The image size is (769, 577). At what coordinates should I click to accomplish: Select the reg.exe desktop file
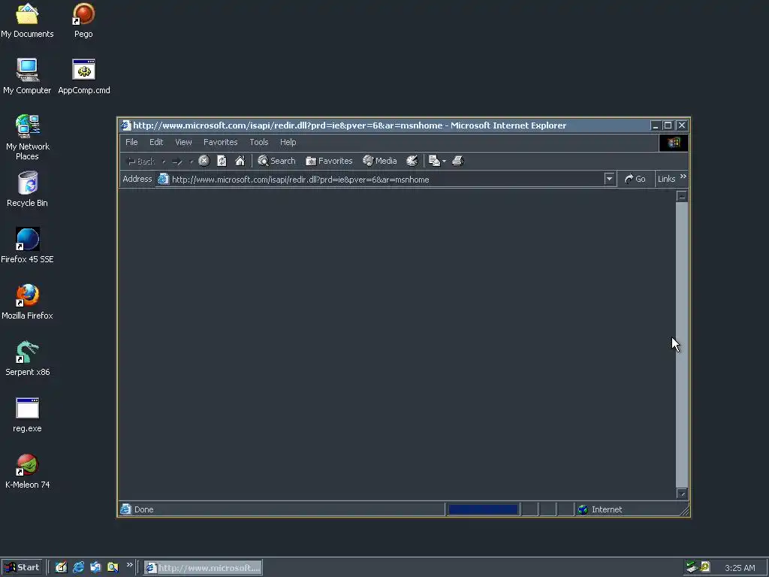pyautogui.click(x=27, y=415)
